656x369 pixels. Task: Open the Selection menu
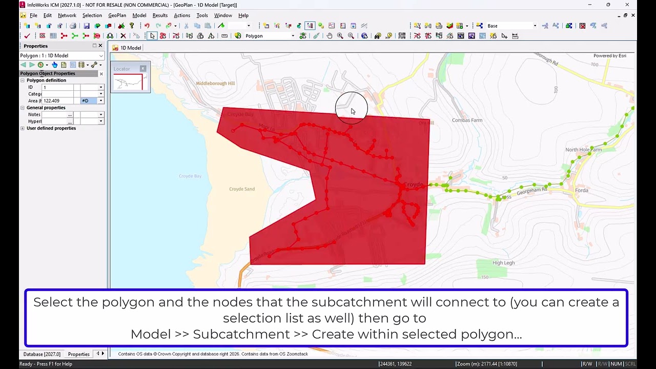(92, 15)
